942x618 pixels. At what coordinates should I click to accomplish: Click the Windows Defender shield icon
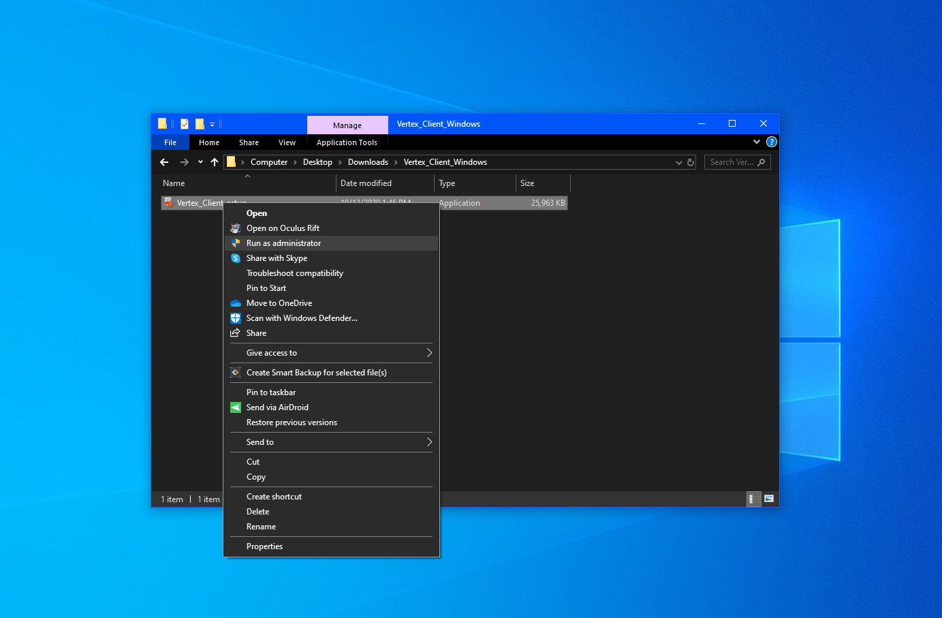236,318
